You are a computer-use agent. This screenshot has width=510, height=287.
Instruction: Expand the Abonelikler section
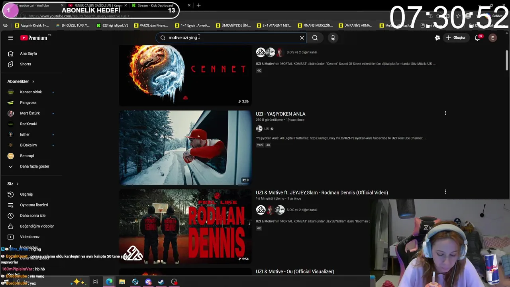click(21, 81)
